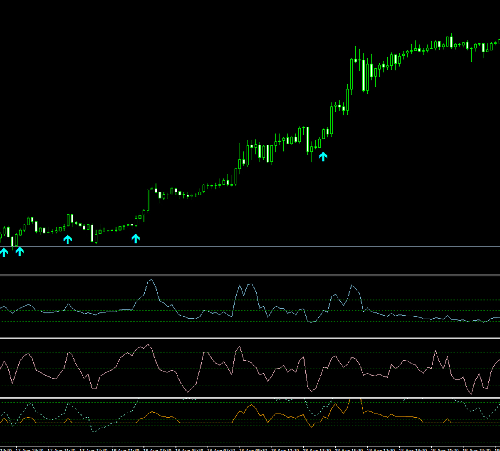The height and width of the screenshot is (451, 500).
Task: Click the '18 Aug 03:30' time axis label
Action: [x=158, y=449]
